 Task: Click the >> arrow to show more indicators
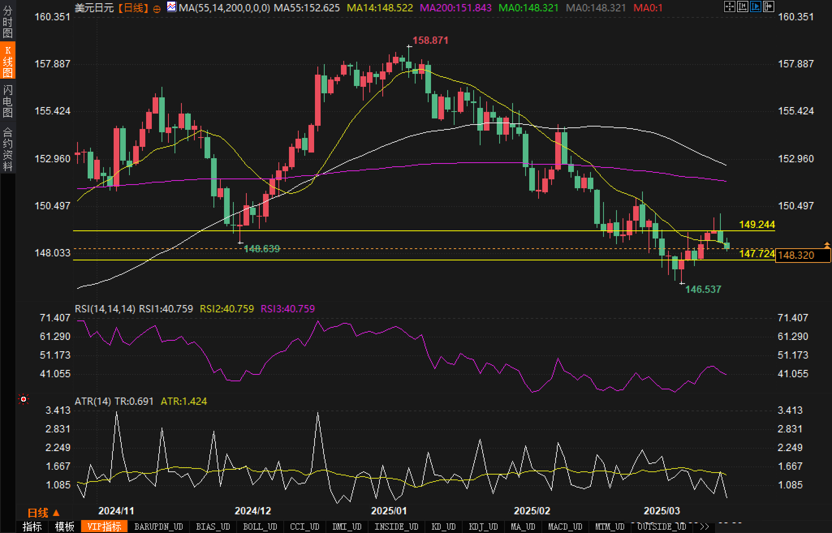[x=704, y=527]
